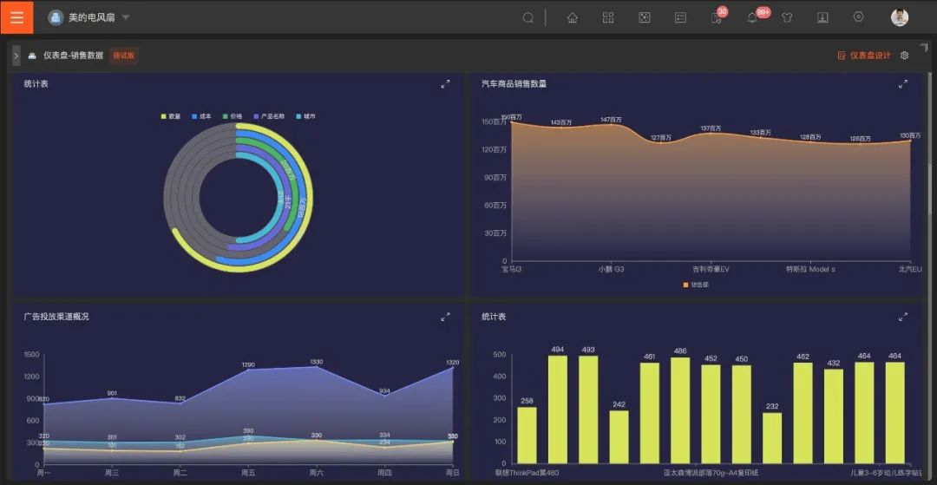Click the 亚太森博逝部落70g-A4复印纸 axis label
Screen dimensions: 937x485
(x=711, y=473)
